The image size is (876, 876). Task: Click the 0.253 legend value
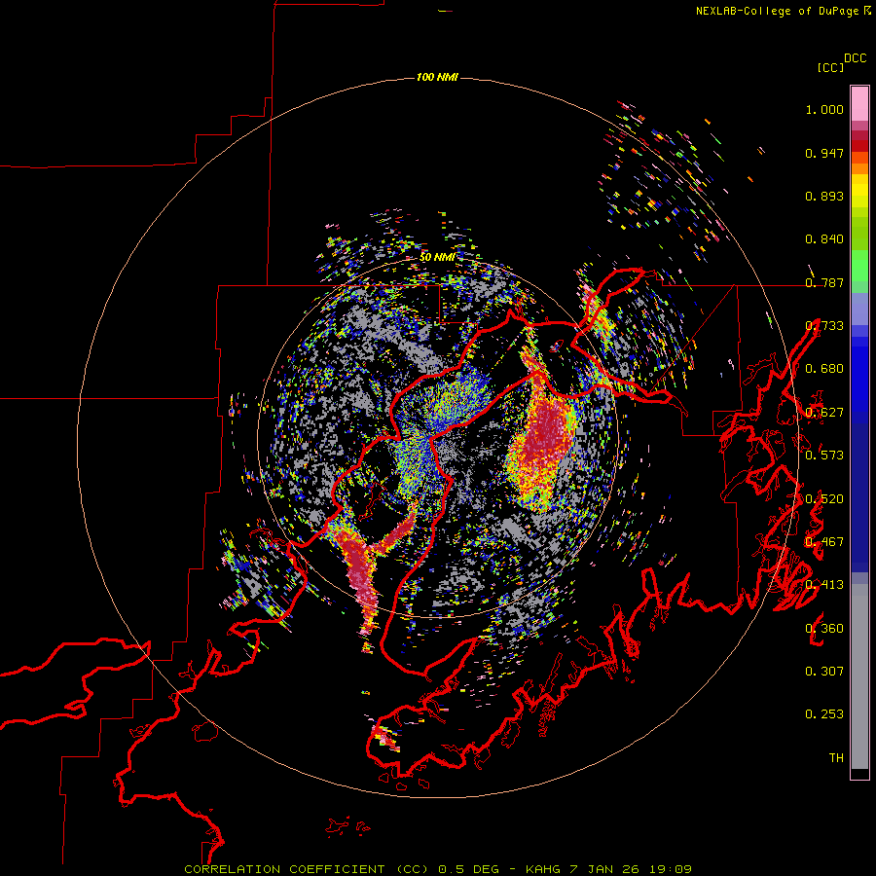(824, 714)
